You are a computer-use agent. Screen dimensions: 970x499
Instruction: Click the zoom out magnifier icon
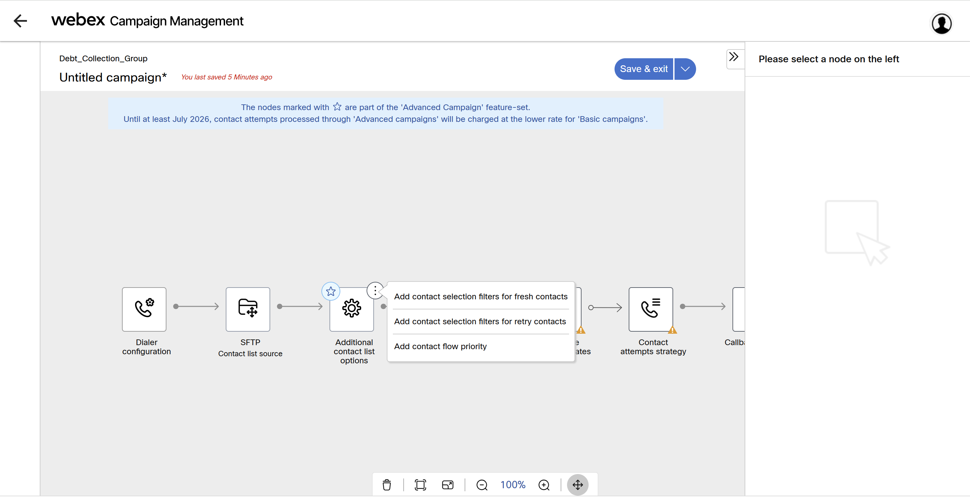(481, 485)
